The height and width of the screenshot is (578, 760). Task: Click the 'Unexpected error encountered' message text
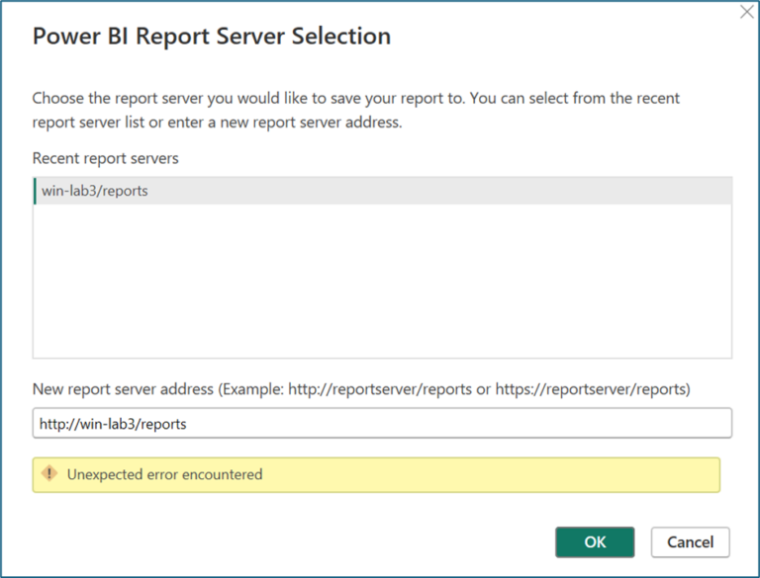pos(164,474)
